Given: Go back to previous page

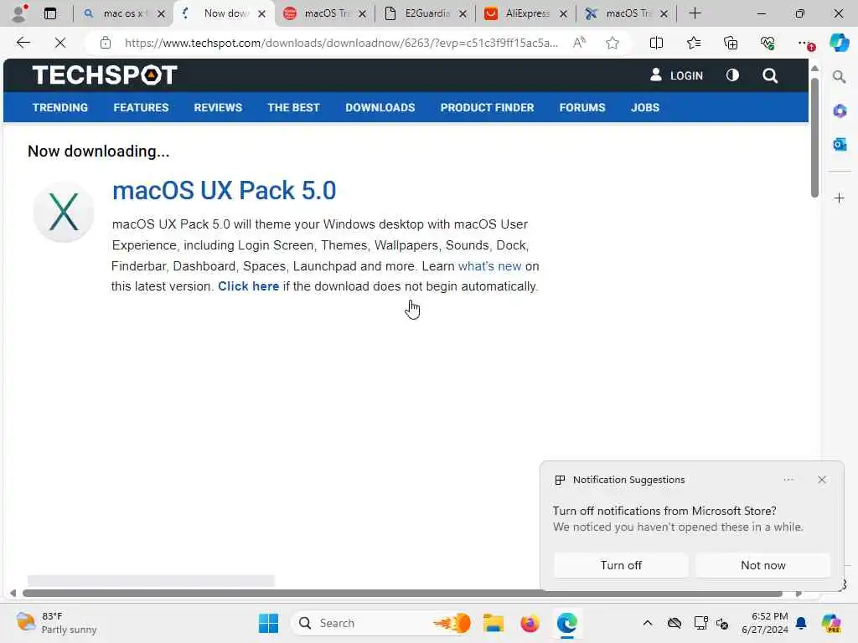Looking at the screenshot, I should pos(23,43).
